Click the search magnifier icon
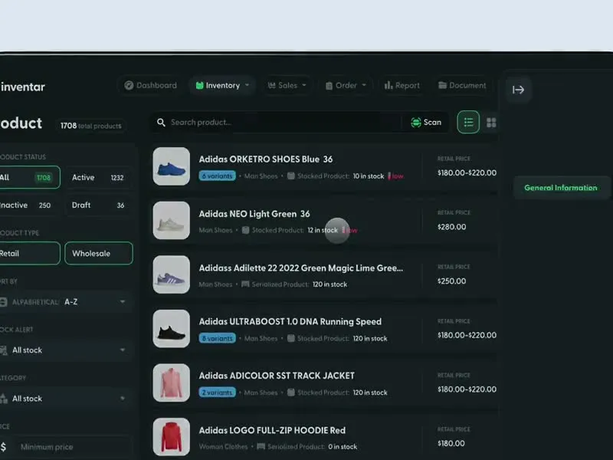613x460 pixels. pyautogui.click(x=161, y=123)
